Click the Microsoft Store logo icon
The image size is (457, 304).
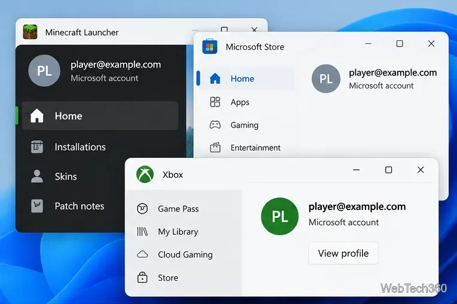click(209, 46)
